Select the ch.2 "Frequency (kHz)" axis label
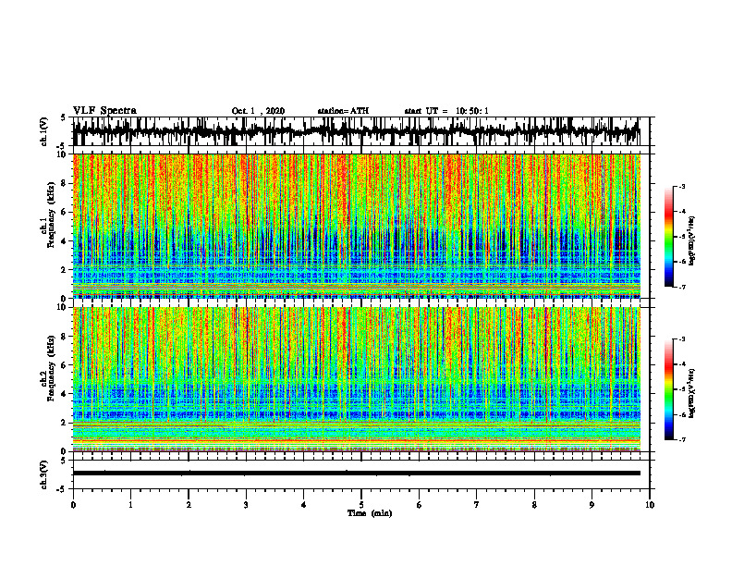 coord(52,368)
